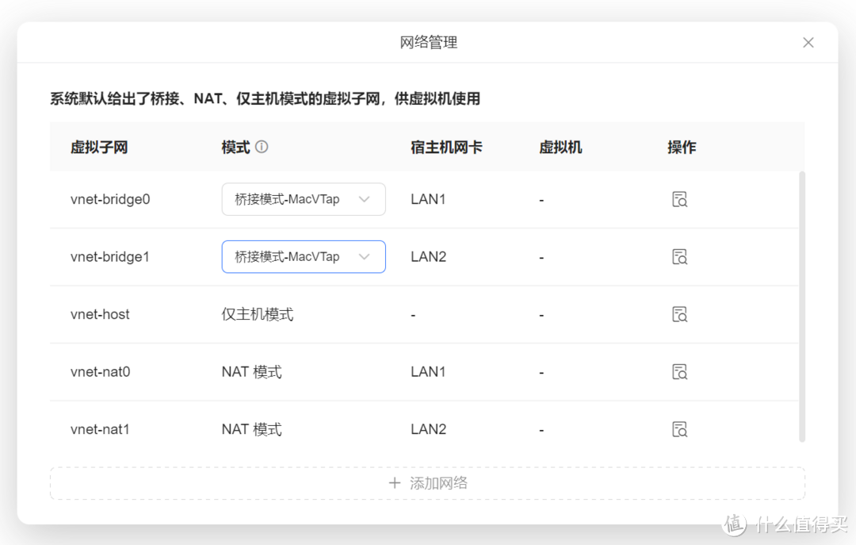Image resolution: width=856 pixels, height=545 pixels.
Task: Select the LAN2 cell in vnet-nat1 row
Action: (x=428, y=430)
